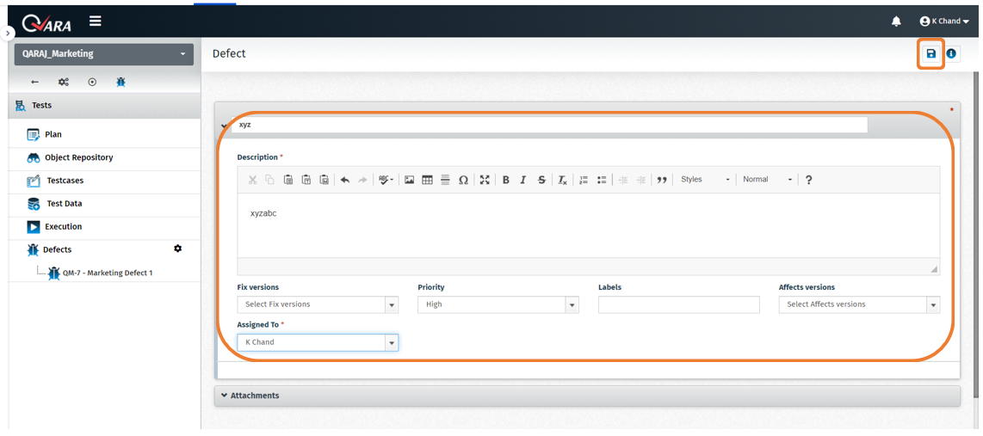983x436 pixels.
Task: Click the Paste icon in editor toolbar
Action: tap(288, 180)
